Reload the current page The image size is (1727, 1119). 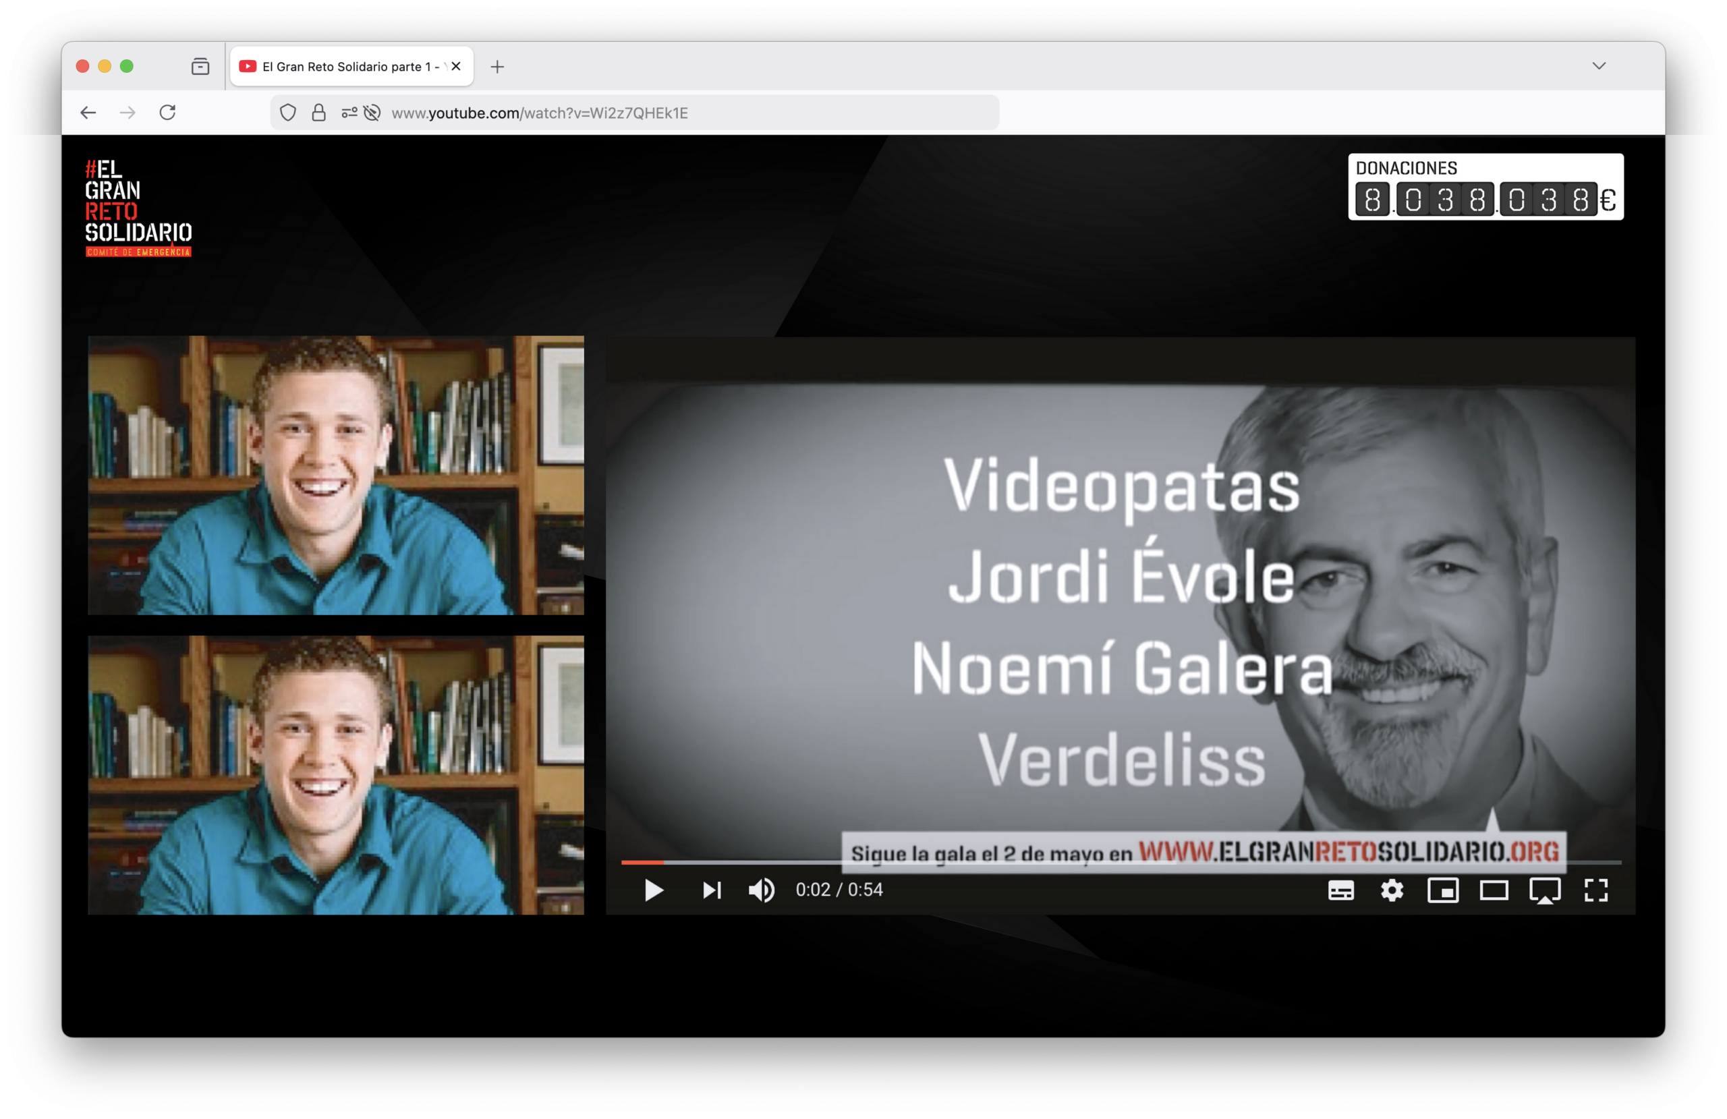coord(167,113)
